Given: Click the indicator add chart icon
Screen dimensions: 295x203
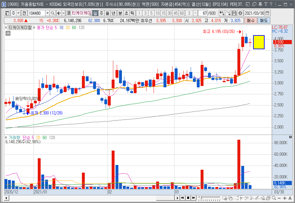Looking at the screenshot, I should [x=222, y=13].
